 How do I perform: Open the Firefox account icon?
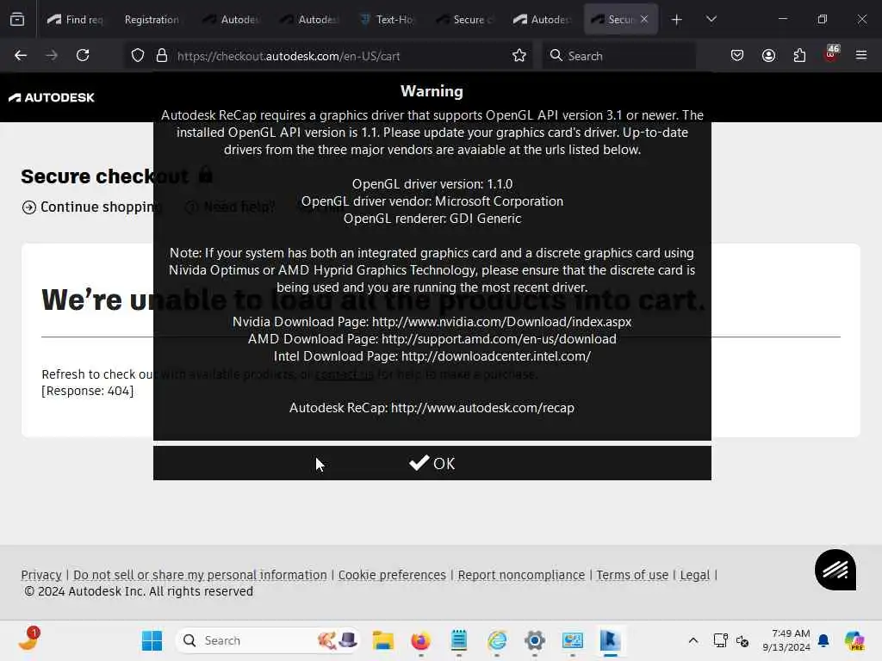pyautogui.click(x=768, y=56)
